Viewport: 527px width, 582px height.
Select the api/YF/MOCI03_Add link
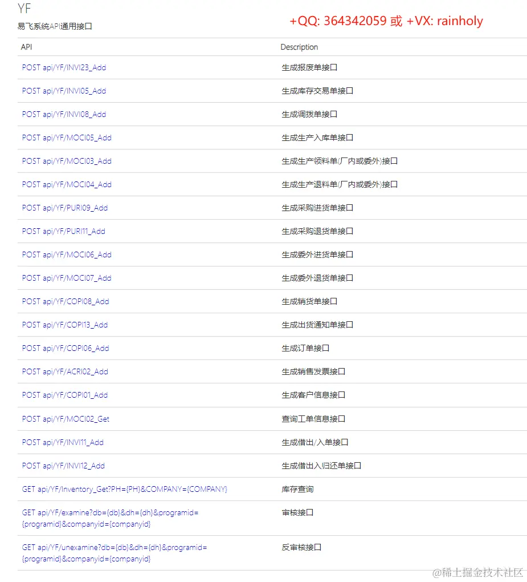67,161
